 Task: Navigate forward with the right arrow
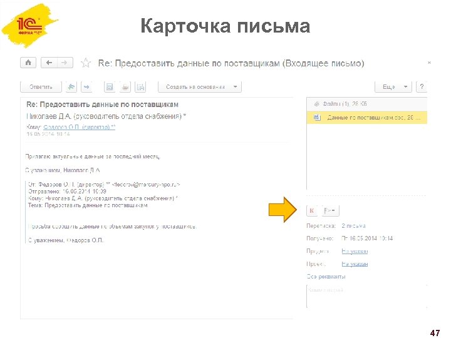click(x=65, y=63)
